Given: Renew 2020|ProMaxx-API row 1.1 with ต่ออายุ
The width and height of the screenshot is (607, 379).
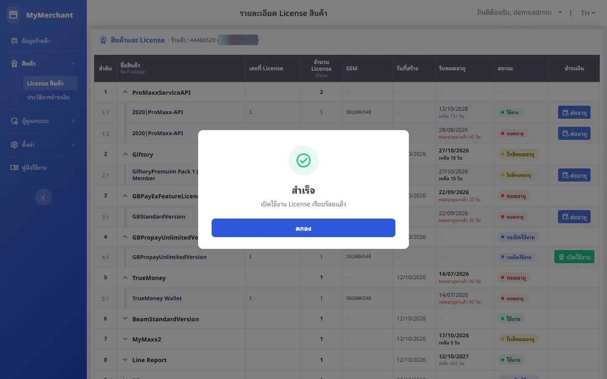Looking at the screenshot, I should click(574, 112).
